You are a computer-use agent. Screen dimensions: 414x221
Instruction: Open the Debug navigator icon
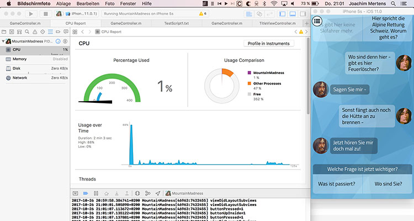(x=50, y=31)
